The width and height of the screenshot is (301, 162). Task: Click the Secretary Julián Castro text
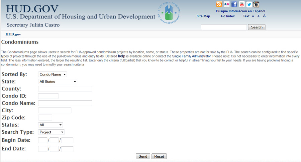coord(33,25)
